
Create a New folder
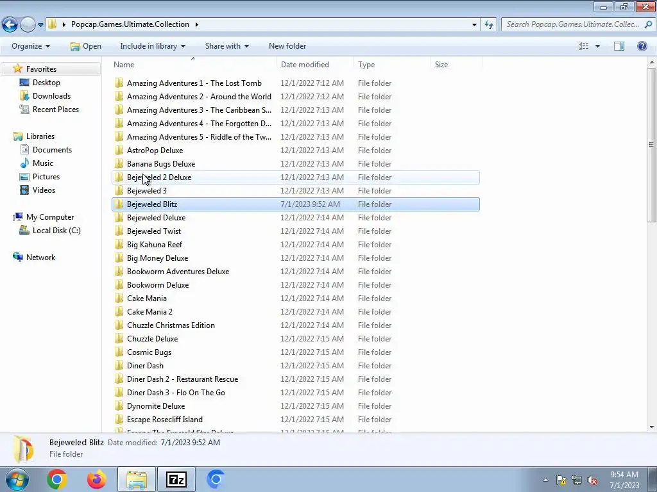(287, 46)
